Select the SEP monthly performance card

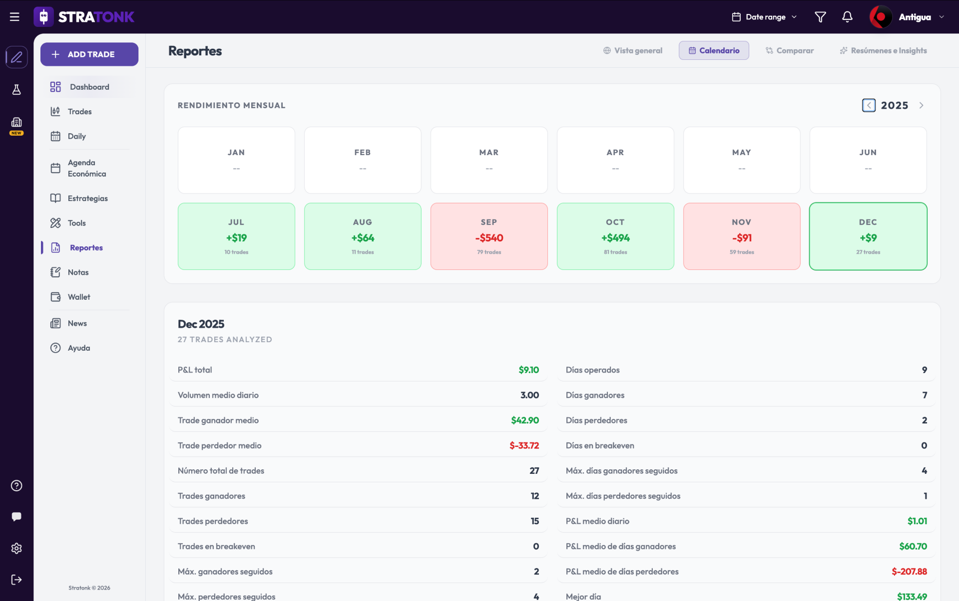point(489,236)
